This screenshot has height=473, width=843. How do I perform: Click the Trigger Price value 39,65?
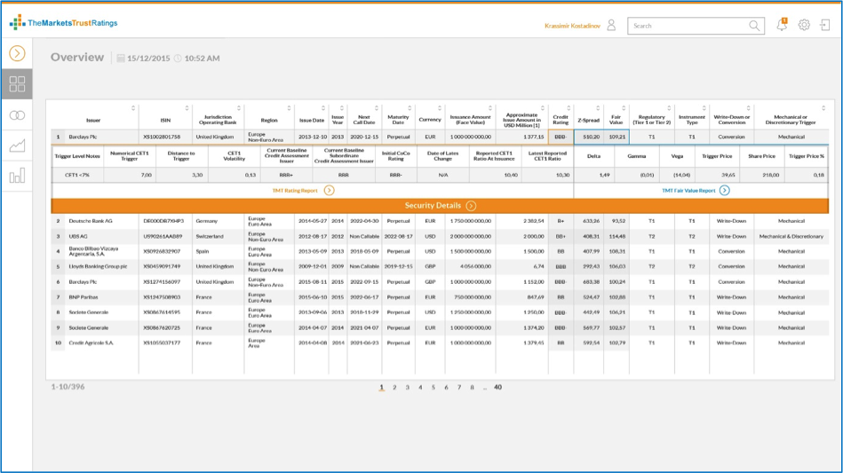click(728, 175)
